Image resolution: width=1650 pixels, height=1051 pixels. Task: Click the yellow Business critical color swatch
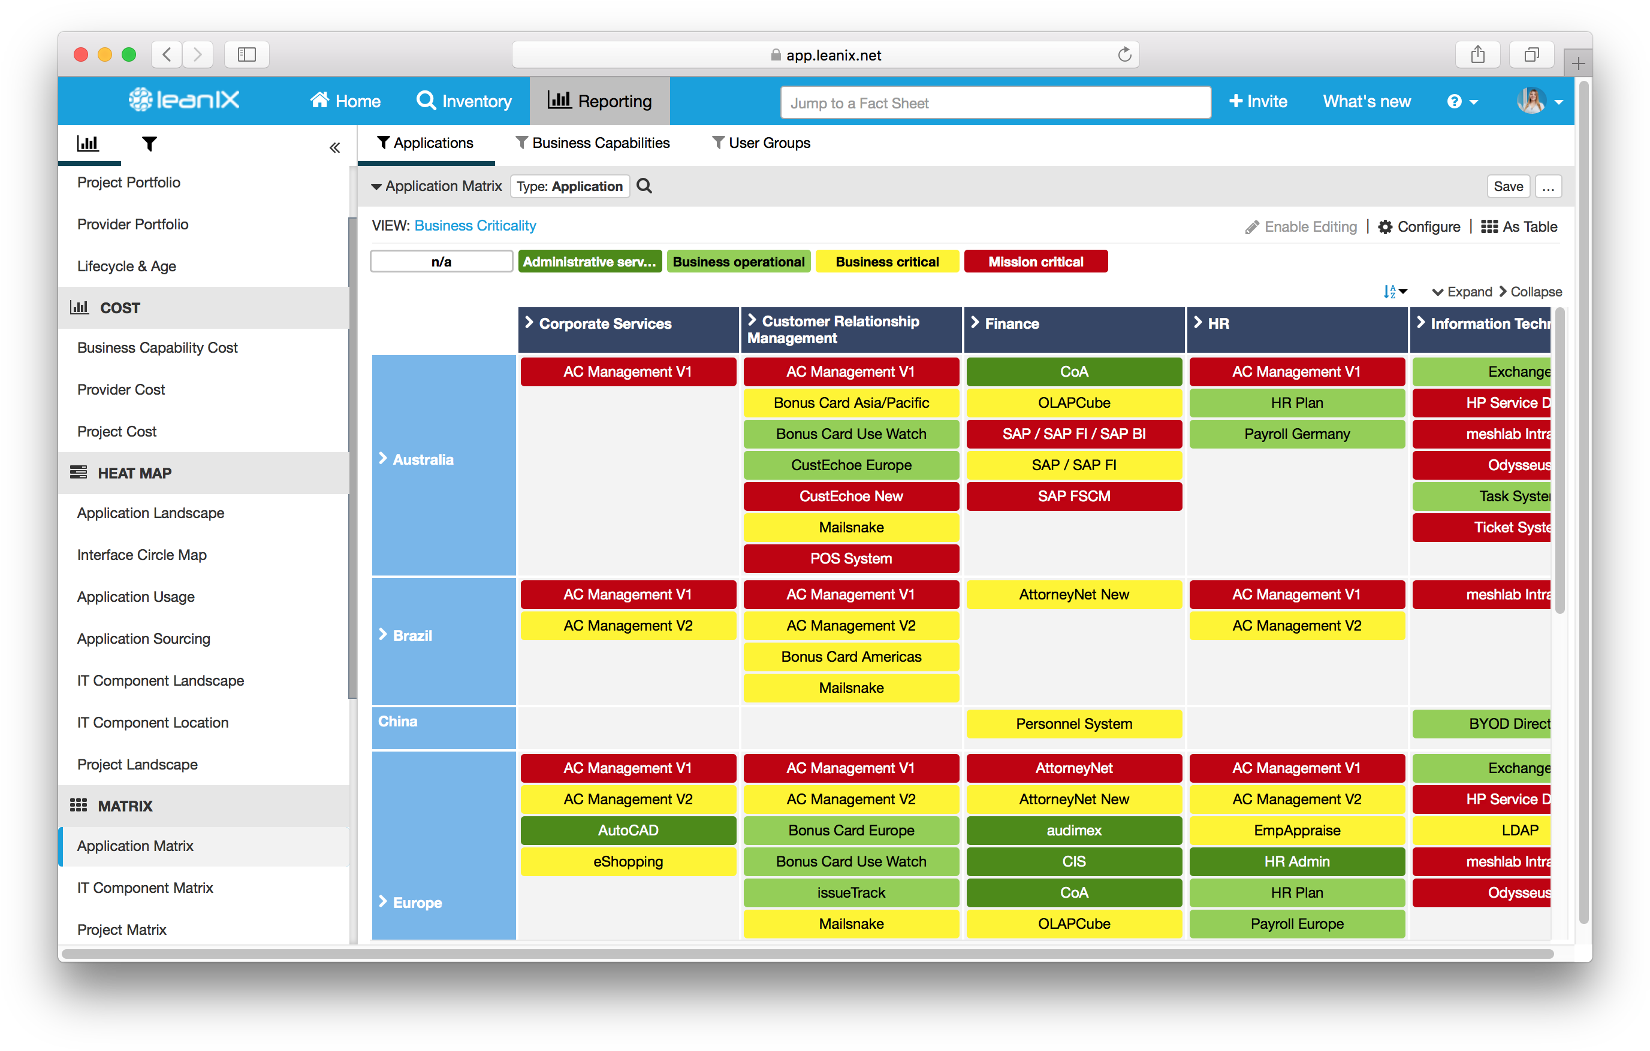(x=886, y=261)
